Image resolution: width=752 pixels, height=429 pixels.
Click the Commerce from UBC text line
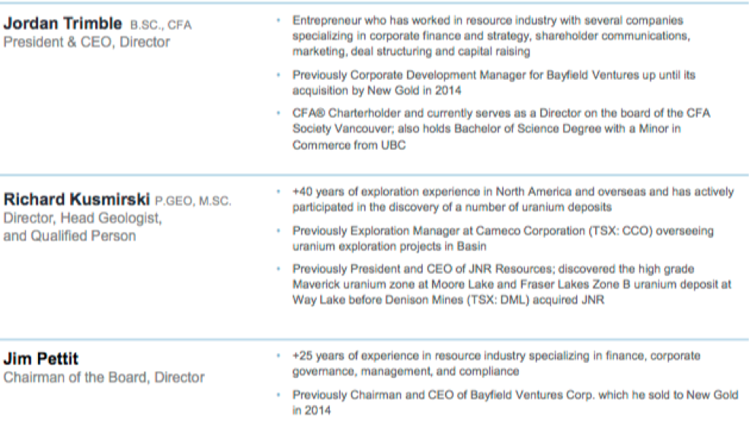click(x=349, y=145)
